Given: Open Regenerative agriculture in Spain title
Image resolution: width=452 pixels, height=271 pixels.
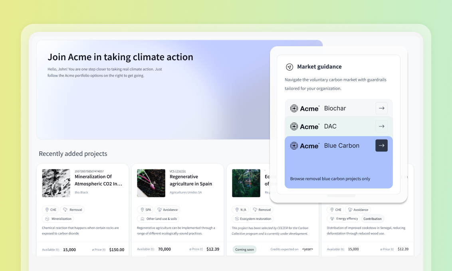Looking at the screenshot, I should point(191,180).
